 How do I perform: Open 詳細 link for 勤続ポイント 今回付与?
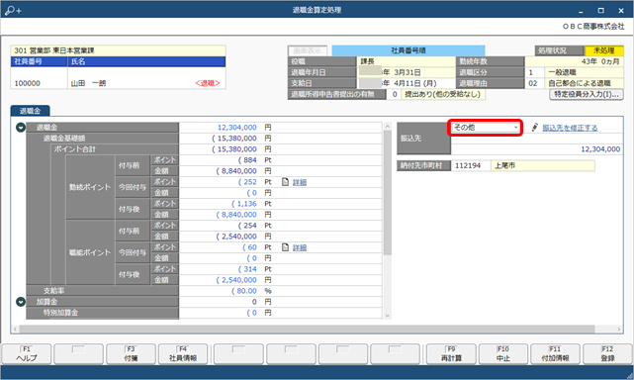300,182
